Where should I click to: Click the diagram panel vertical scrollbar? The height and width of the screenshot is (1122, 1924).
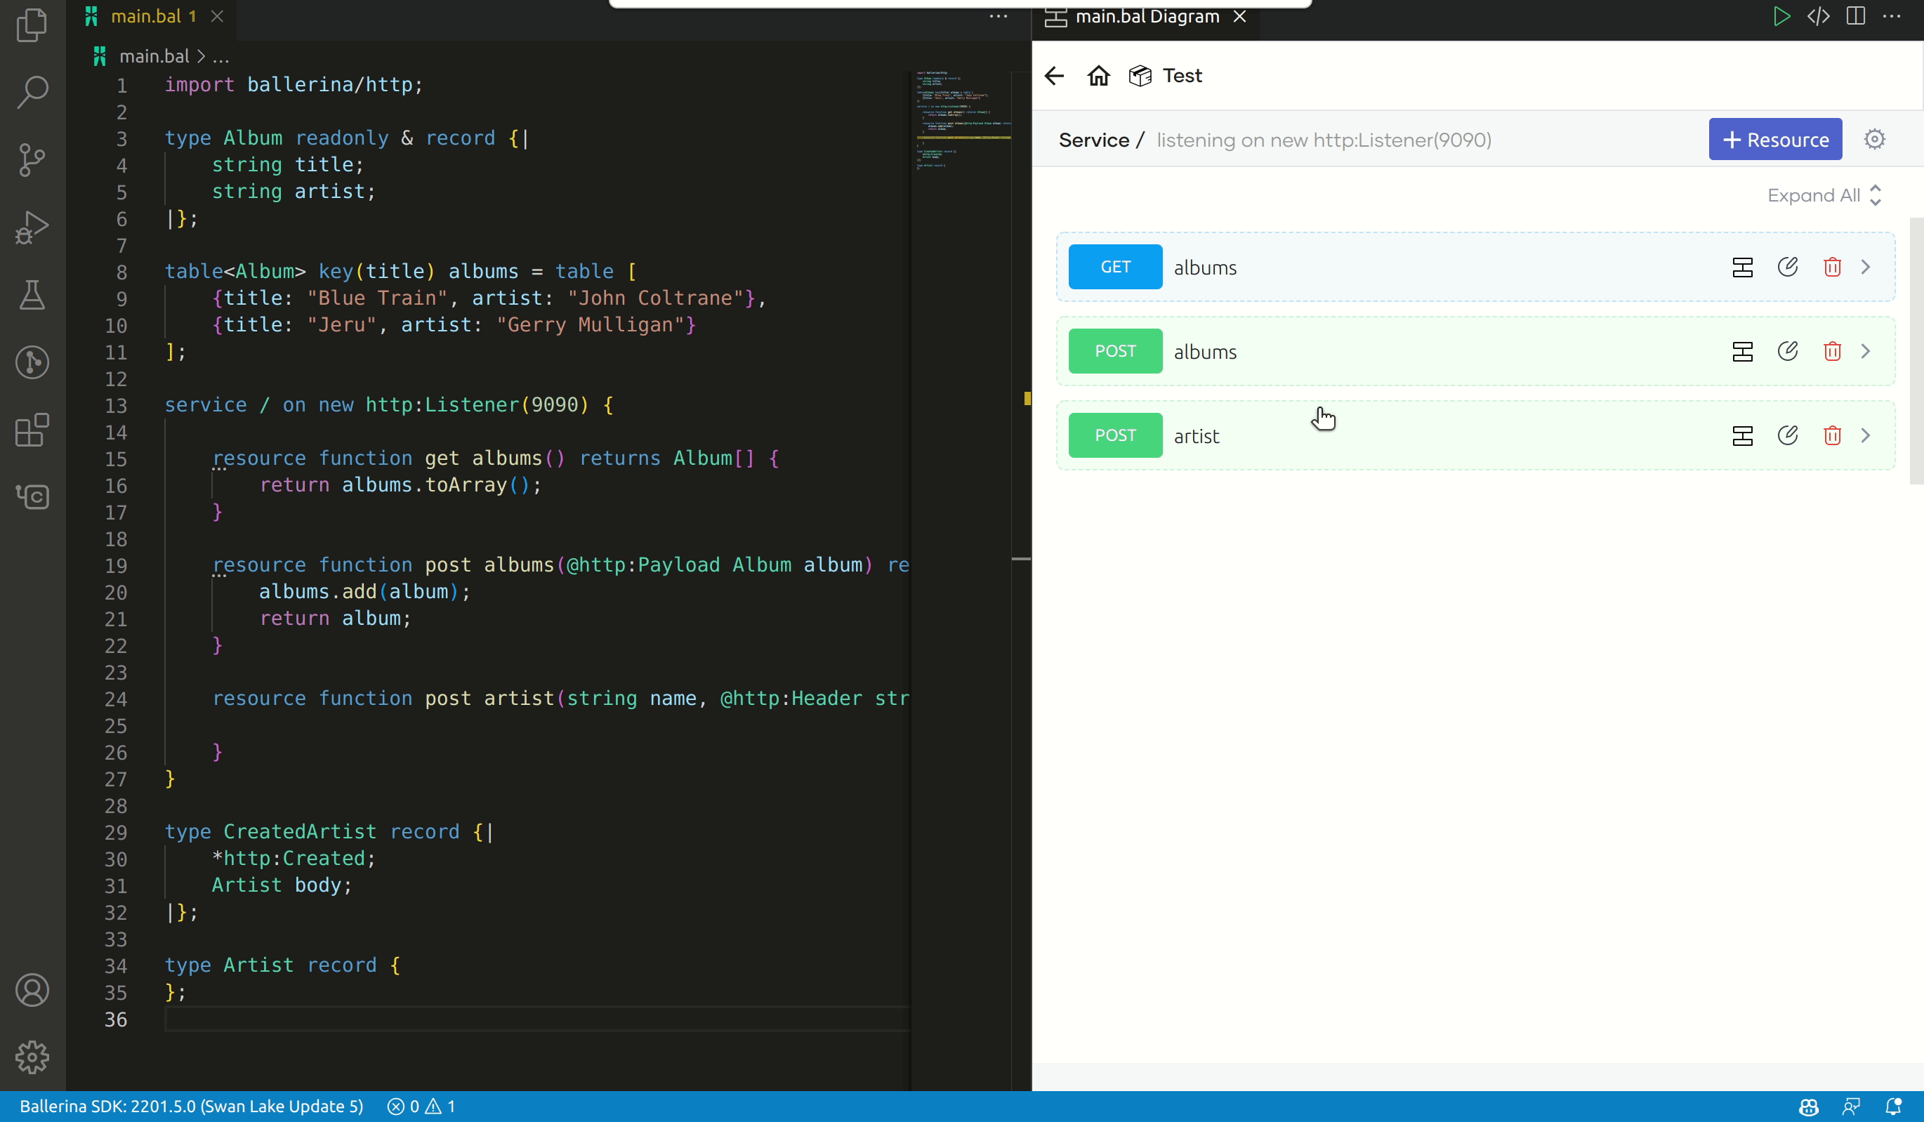pyautogui.click(x=1916, y=351)
